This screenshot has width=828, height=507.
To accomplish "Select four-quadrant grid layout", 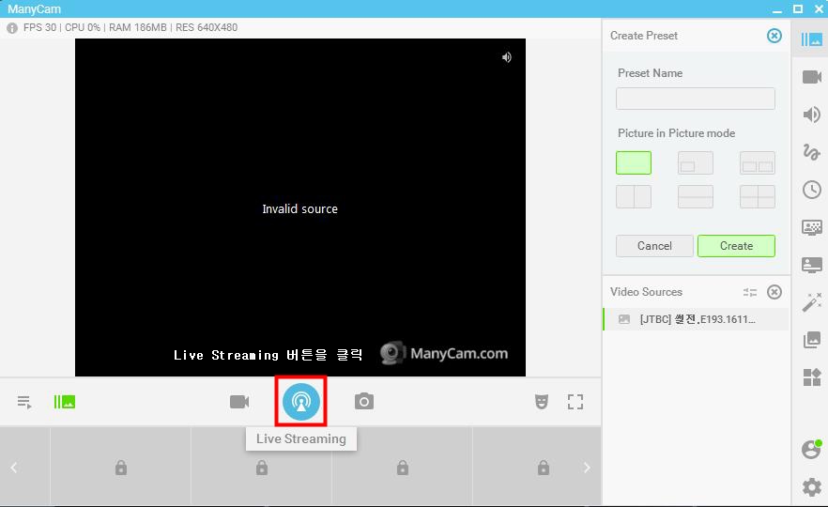I will (758, 196).
